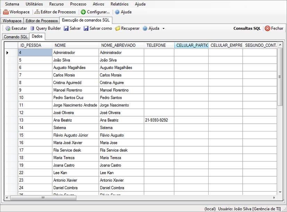Open the Ajuda menu in the menu bar
Viewport: 287px width, 212px height.
coord(140,4)
